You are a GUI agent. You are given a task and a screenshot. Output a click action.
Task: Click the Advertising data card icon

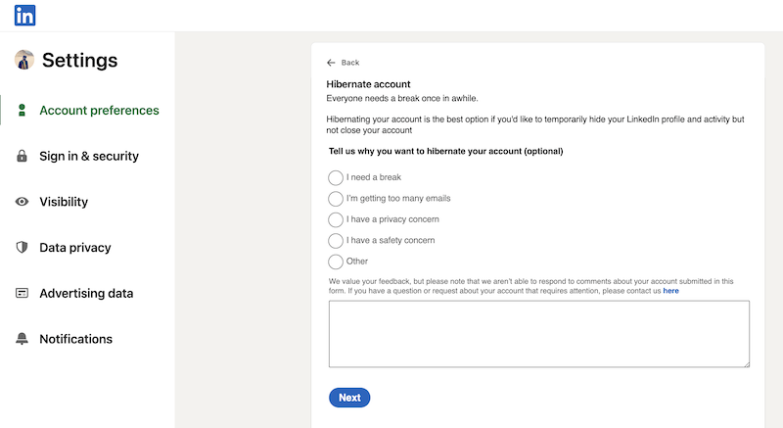click(x=23, y=293)
